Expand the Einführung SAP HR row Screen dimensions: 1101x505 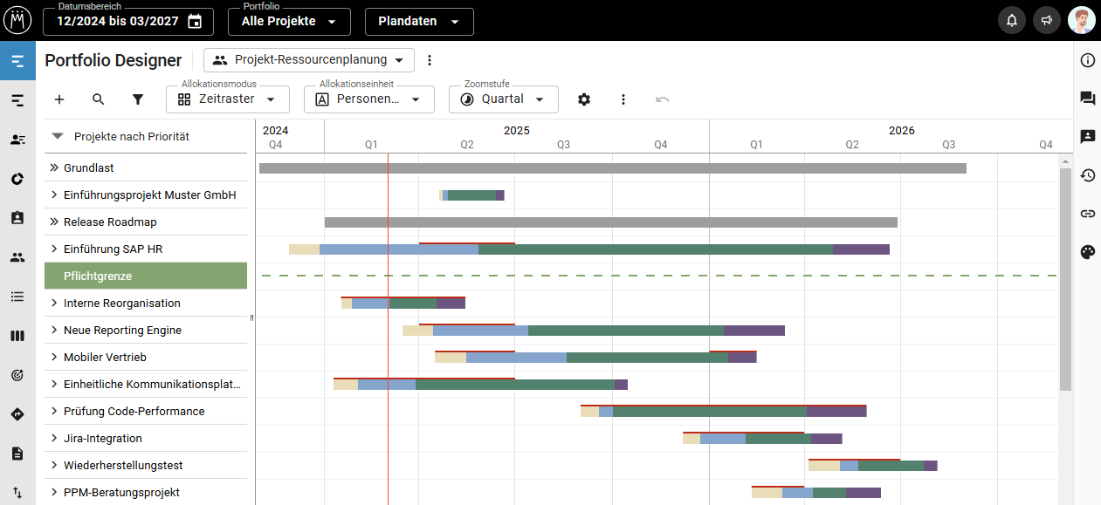pyautogui.click(x=54, y=249)
